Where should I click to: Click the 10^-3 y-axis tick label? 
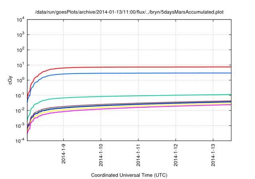[20, 125]
